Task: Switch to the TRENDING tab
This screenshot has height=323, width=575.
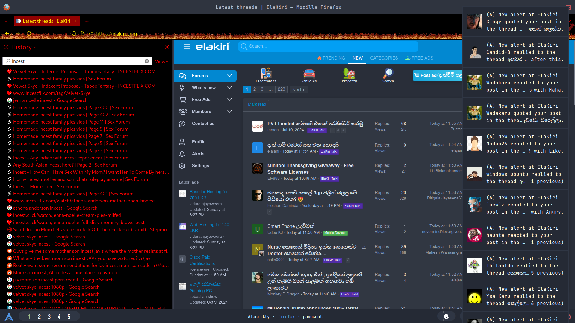Action: [331, 58]
